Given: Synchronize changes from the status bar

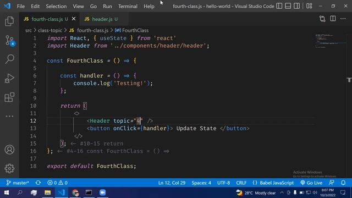Looking at the screenshot, I should tap(38, 183).
